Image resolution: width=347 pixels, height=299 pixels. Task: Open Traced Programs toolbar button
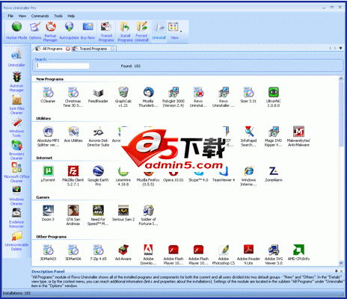106,31
